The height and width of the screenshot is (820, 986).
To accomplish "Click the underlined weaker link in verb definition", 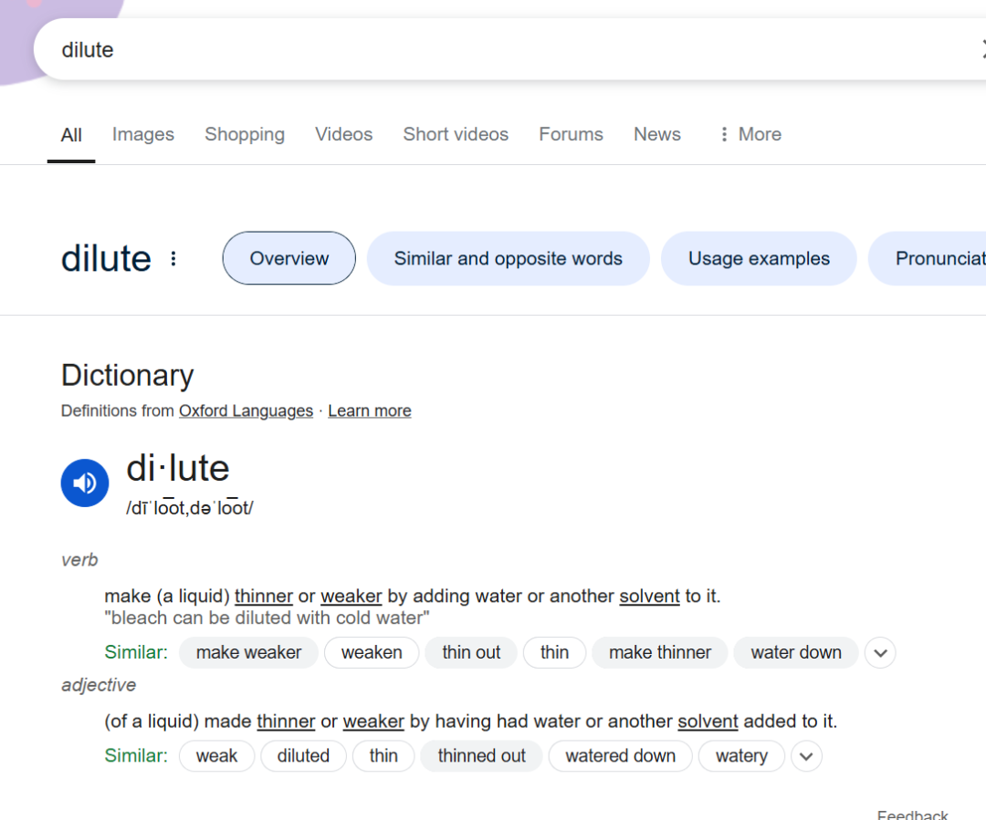I will (x=351, y=596).
